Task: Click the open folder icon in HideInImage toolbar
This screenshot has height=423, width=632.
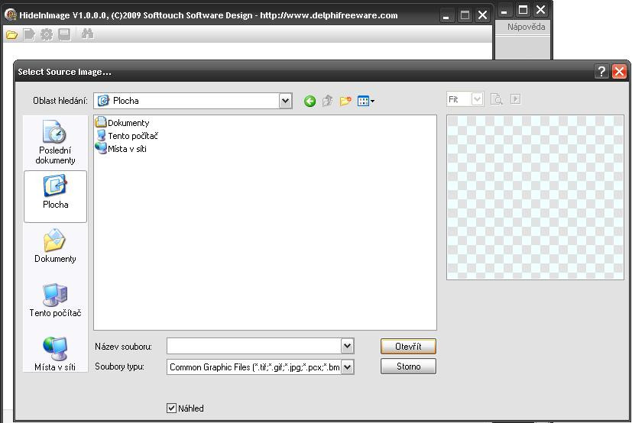Action: click(11, 34)
